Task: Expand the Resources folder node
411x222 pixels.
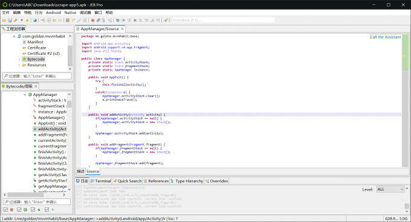Action: point(19,65)
